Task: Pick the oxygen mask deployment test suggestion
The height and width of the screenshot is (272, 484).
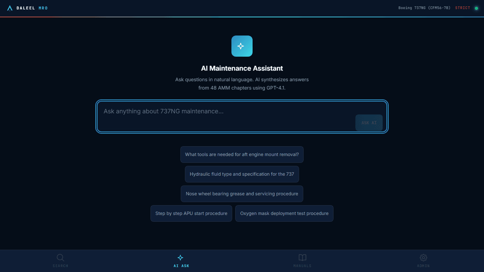Action: click(284, 213)
